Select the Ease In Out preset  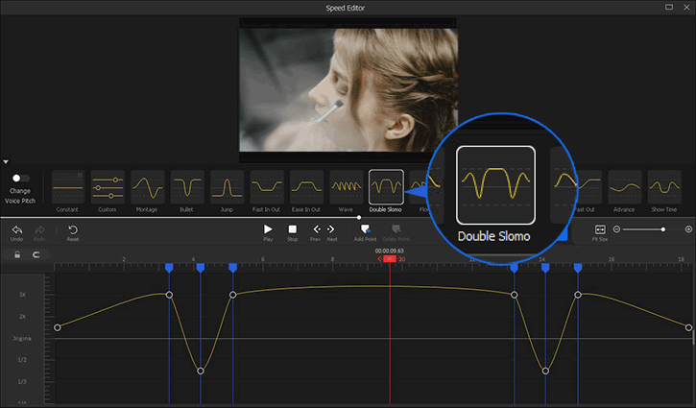click(x=306, y=186)
